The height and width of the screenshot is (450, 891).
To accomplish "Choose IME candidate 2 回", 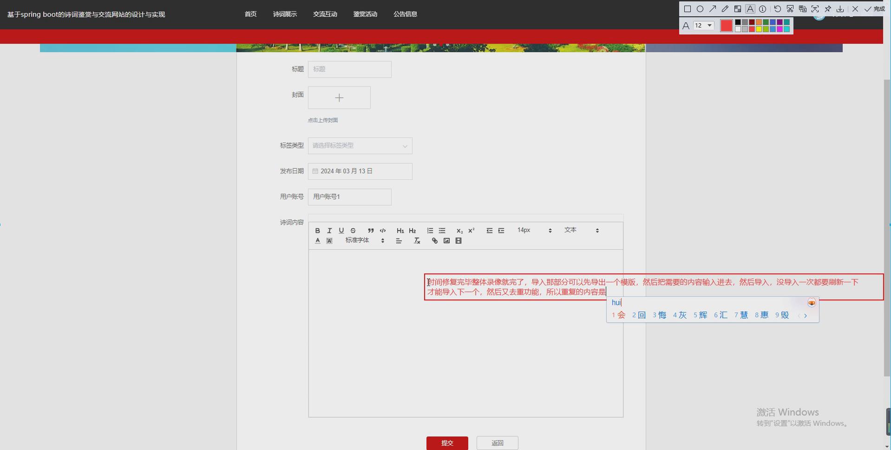I will coord(639,315).
